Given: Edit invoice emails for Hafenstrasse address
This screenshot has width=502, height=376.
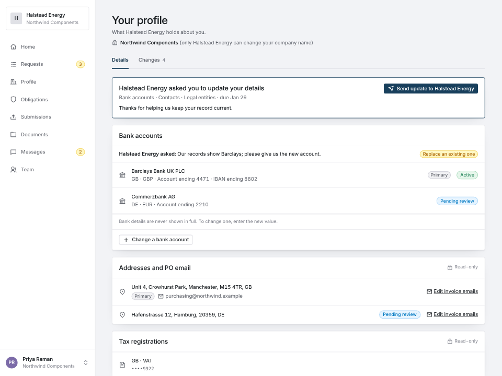Looking at the screenshot, I should pos(452,314).
